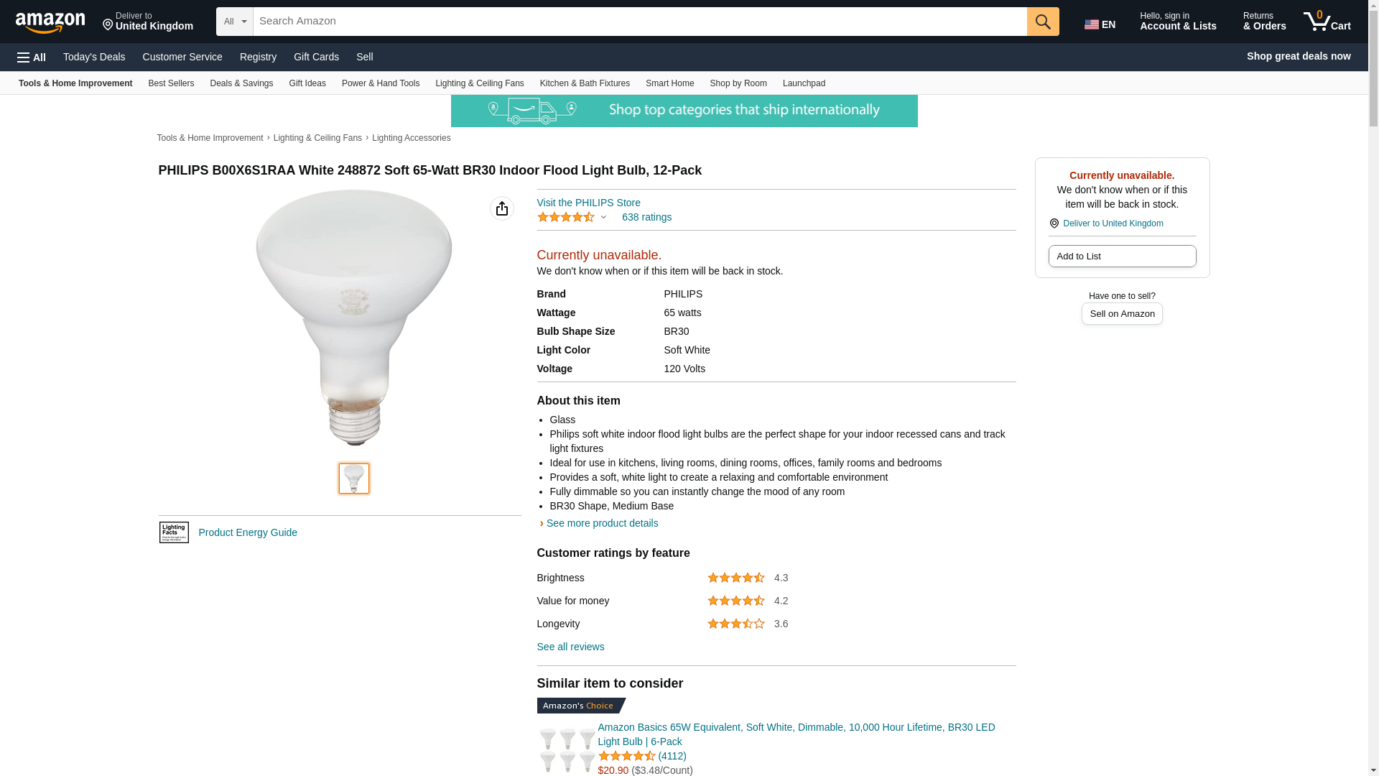The height and width of the screenshot is (776, 1379).
Task: Expand the star rating breakdown popover
Action: tap(572, 217)
